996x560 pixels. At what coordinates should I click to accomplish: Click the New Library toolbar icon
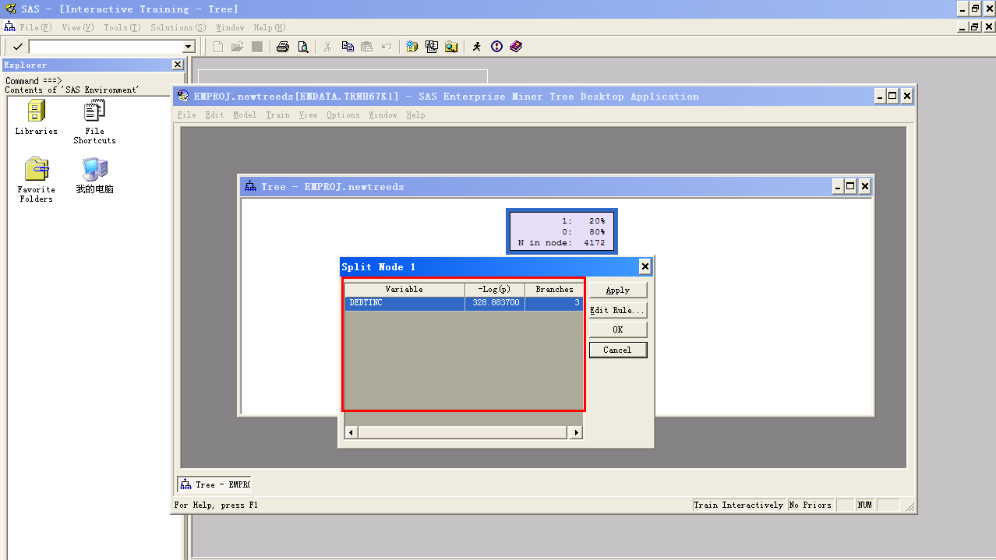[412, 47]
